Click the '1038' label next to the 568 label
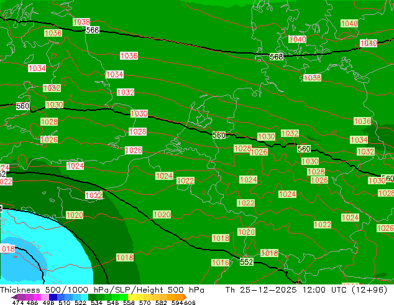Image resolution: width=394 pixels, height=305 pixels. [x=81, y=22]
